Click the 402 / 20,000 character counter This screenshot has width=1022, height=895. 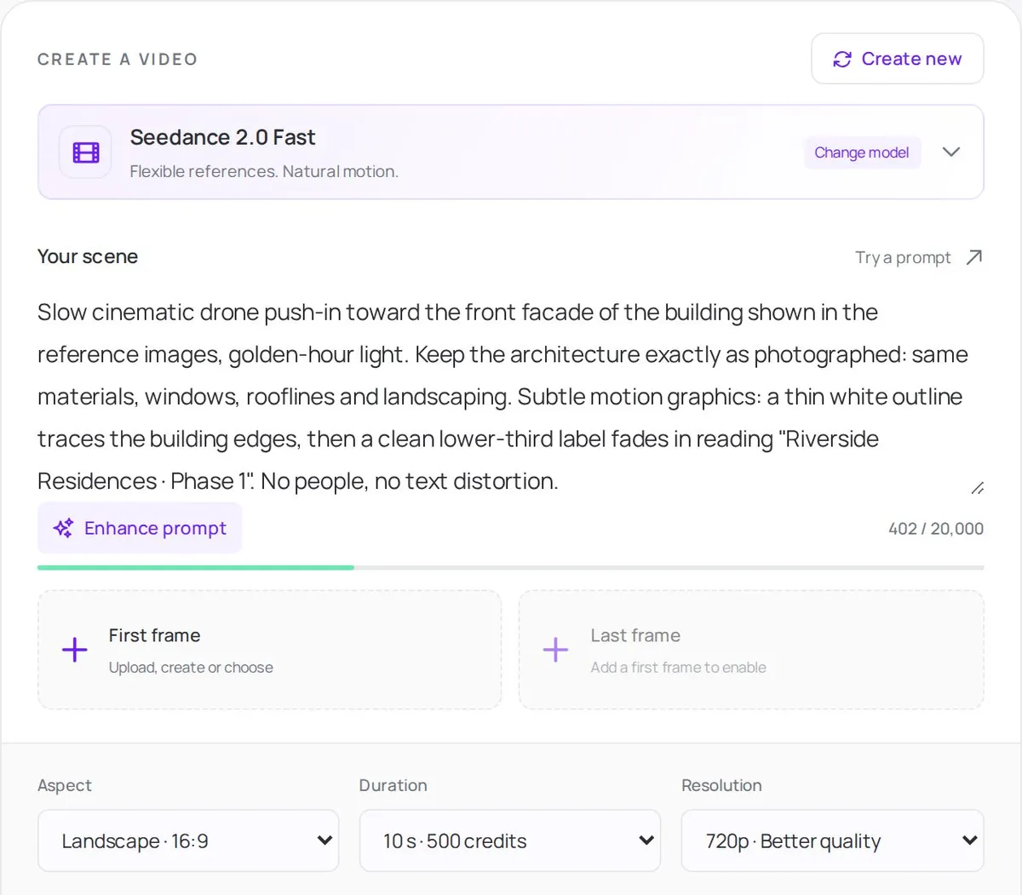936,529
